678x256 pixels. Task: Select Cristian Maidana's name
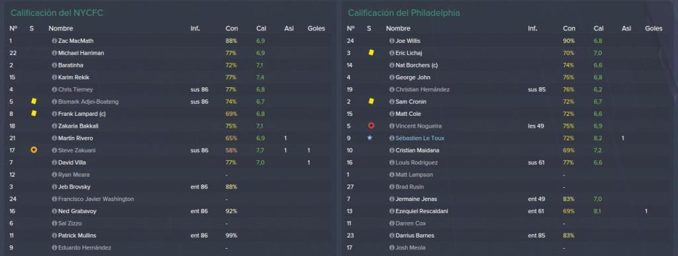coord(413,151)
